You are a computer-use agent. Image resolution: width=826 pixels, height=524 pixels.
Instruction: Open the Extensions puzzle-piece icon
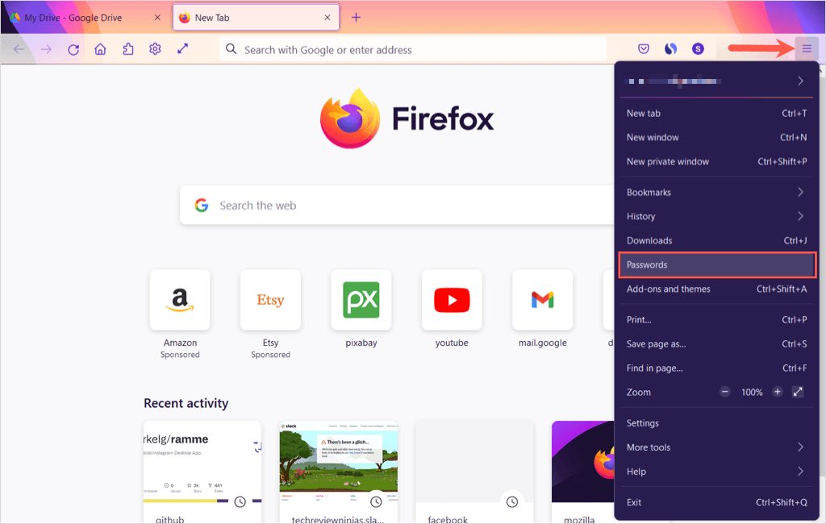click(x=127, y=48)
